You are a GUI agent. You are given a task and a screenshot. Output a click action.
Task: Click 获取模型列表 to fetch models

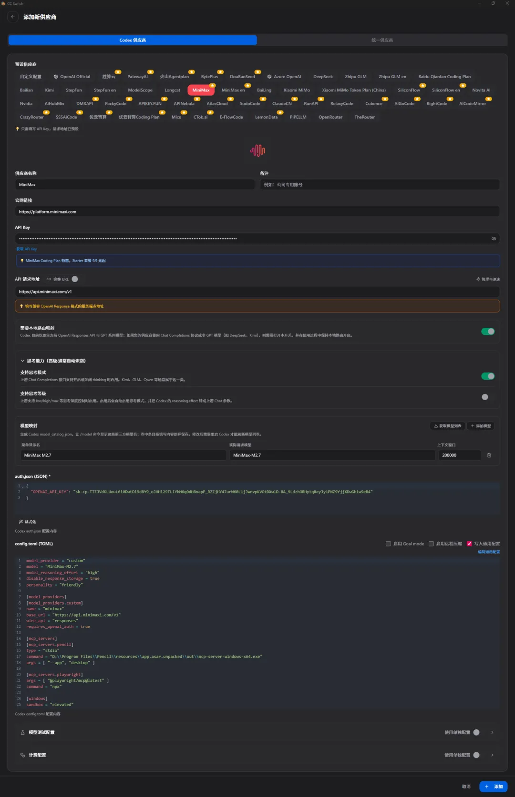click(447, 426)
